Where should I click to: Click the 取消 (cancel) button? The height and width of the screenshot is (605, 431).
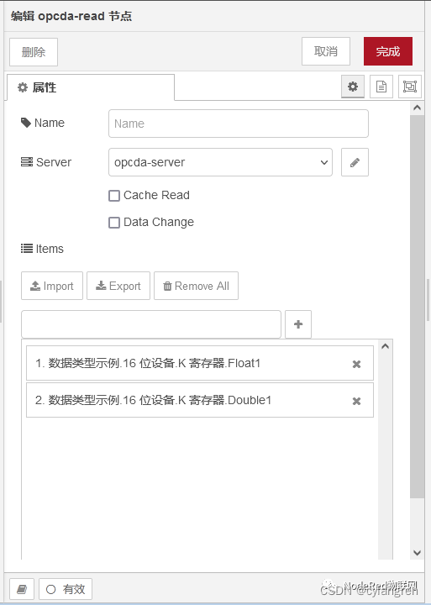[x=326, y=51]
